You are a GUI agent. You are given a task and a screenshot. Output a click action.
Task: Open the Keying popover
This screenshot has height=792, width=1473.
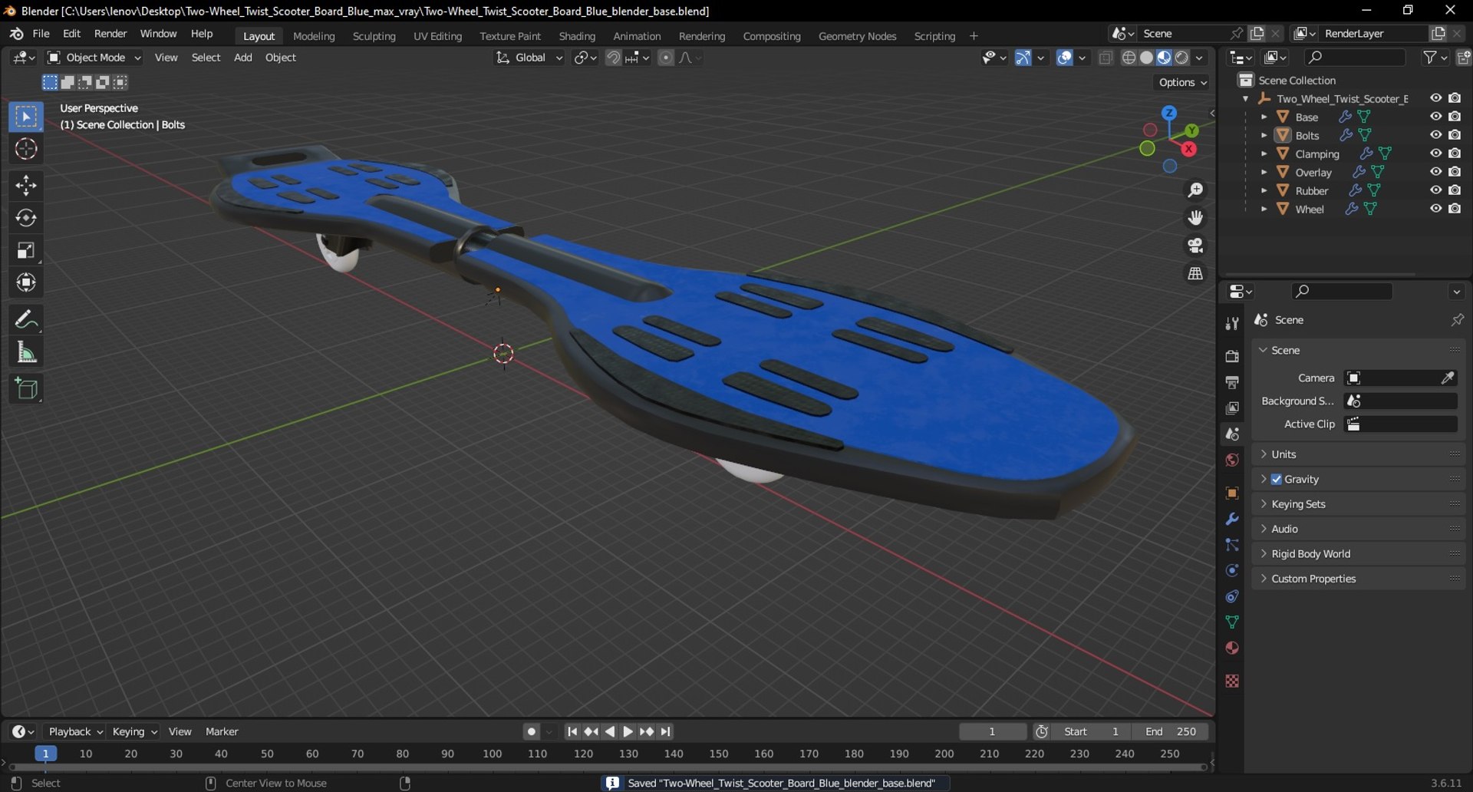coord(134,731)
